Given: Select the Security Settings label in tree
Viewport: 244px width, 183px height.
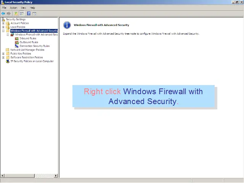Looking at the screenshot, I should pos(16,19).
